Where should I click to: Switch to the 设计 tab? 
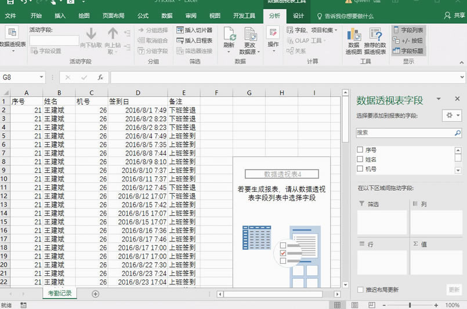pos(298,16)
